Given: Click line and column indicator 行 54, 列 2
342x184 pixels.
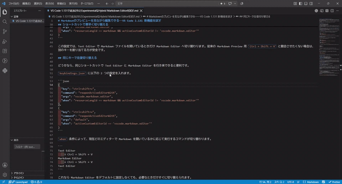Looking at the screenshot, I should tap(265, 182).
